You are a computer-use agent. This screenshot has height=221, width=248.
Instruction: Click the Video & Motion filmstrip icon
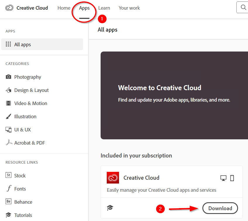[x=8, y=103]
